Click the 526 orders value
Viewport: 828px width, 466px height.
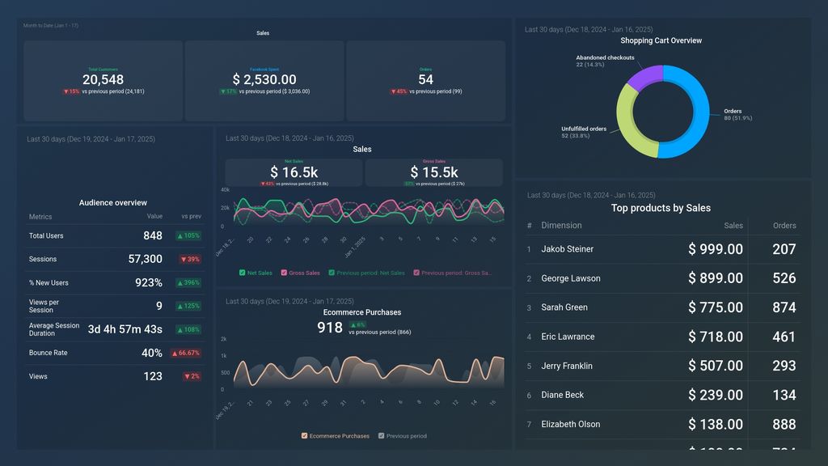pyautogui.click(x=784, y=278)
